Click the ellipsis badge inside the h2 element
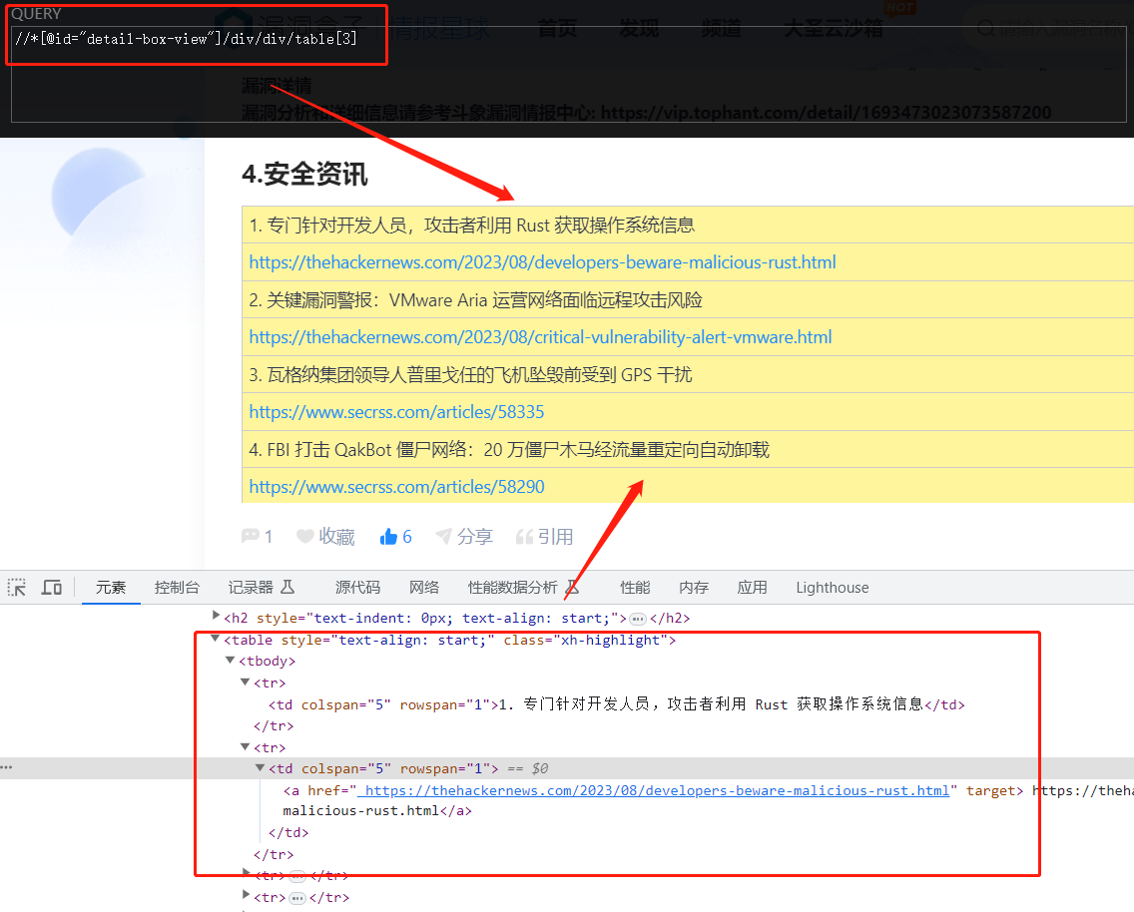Viewport: 1134px width, 912px height. pos(638,619)
